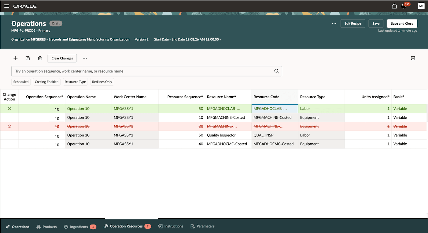Select the Operation Resources tab
Viewport: 428px width, 233px height.
click(127, 226)
